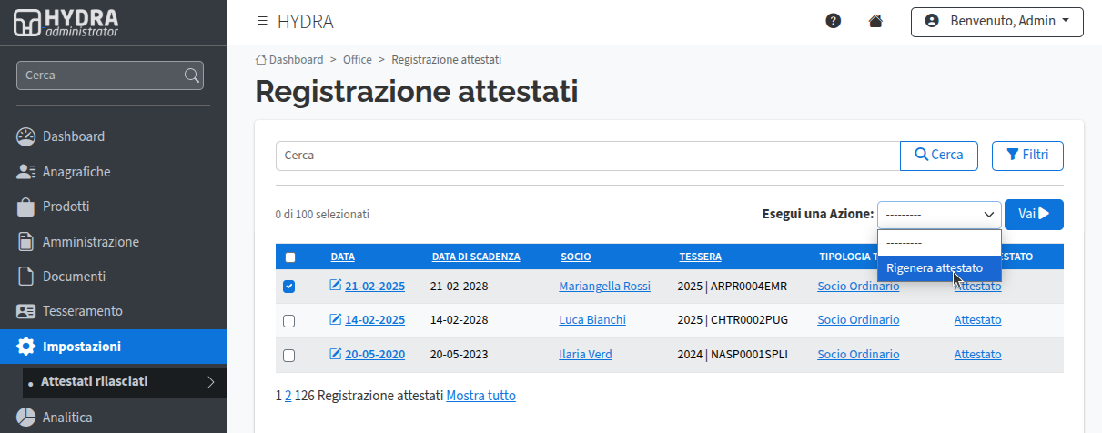Image resolution: width=1102 pixels, height=433 pixels.
Task: Open the Ilaria Verd socio link
Action: 585,354
